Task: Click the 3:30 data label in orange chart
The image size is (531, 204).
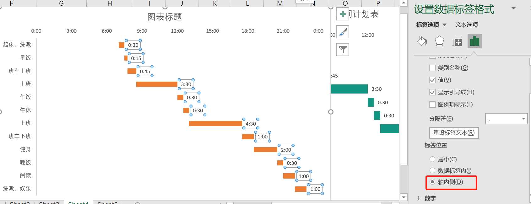Action: point(186,84)
